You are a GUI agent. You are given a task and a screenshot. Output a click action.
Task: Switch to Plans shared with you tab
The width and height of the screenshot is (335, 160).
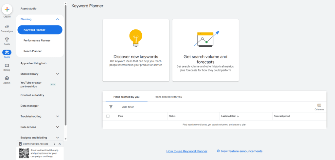[x=168, y=97]
